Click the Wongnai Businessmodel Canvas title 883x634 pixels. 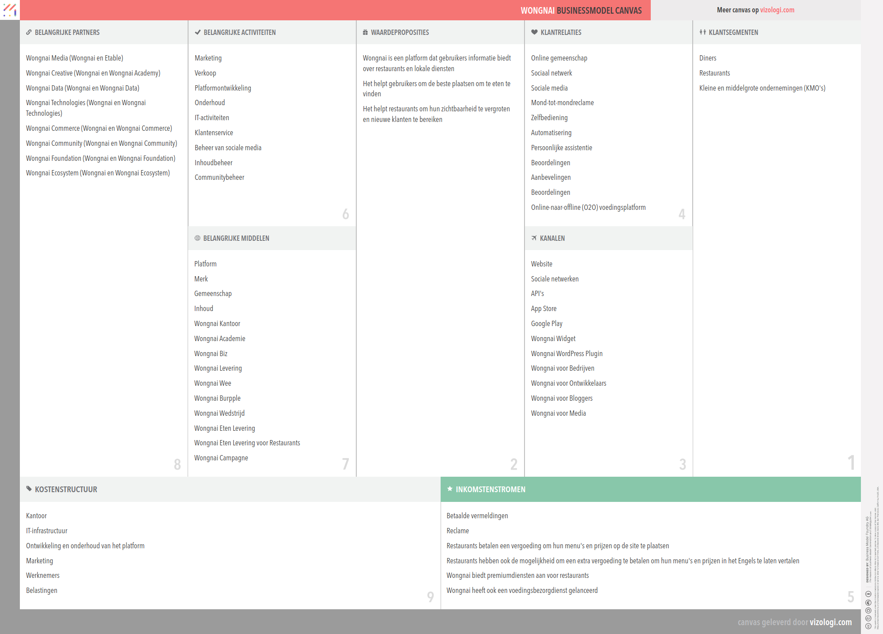(581, 11)
